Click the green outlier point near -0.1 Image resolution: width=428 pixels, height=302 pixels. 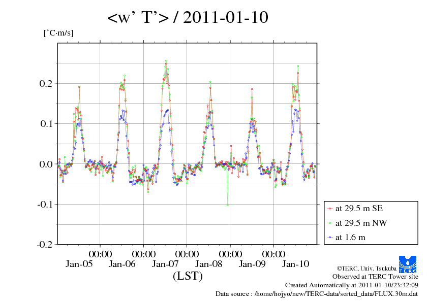227,205
